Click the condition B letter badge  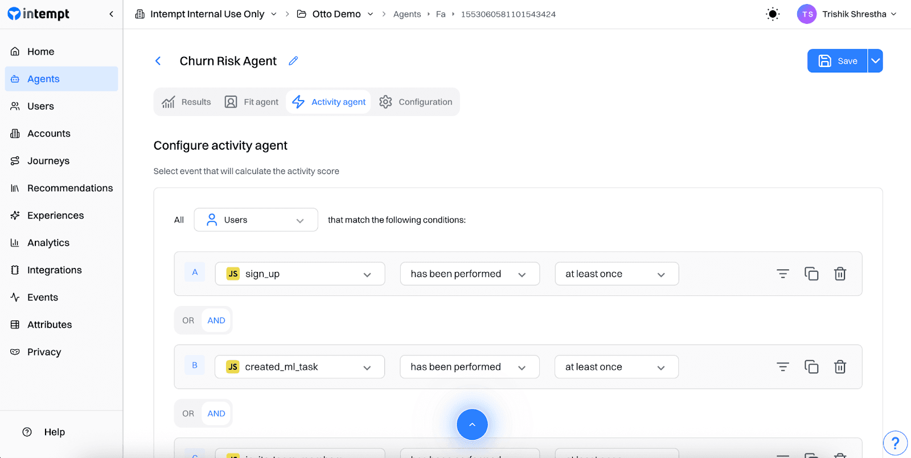[195, 365]
